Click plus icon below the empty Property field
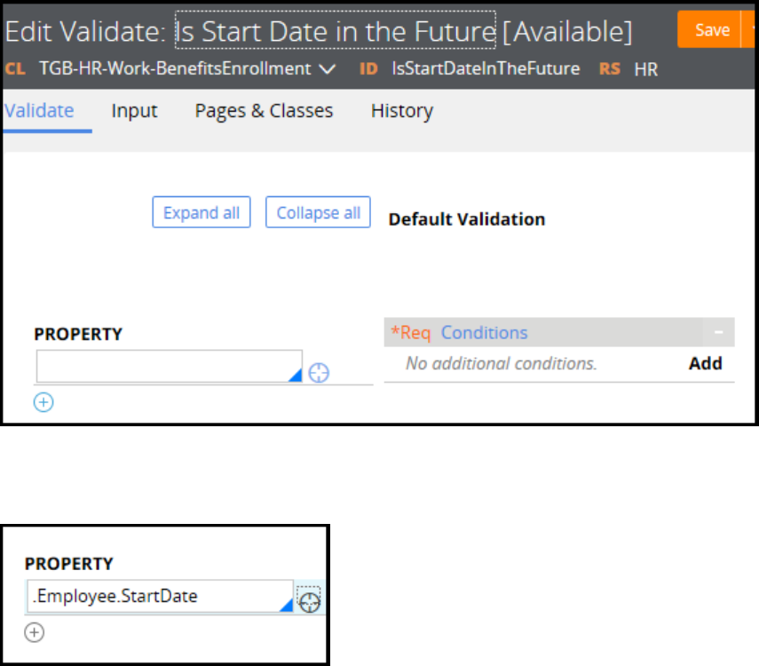The image size is (759, 666). point(43,402)
